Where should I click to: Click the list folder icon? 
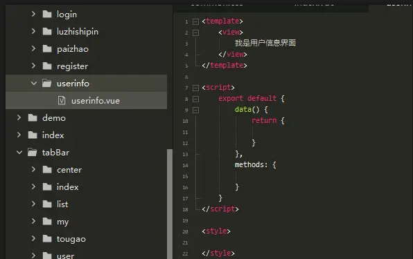coord(47,204)
